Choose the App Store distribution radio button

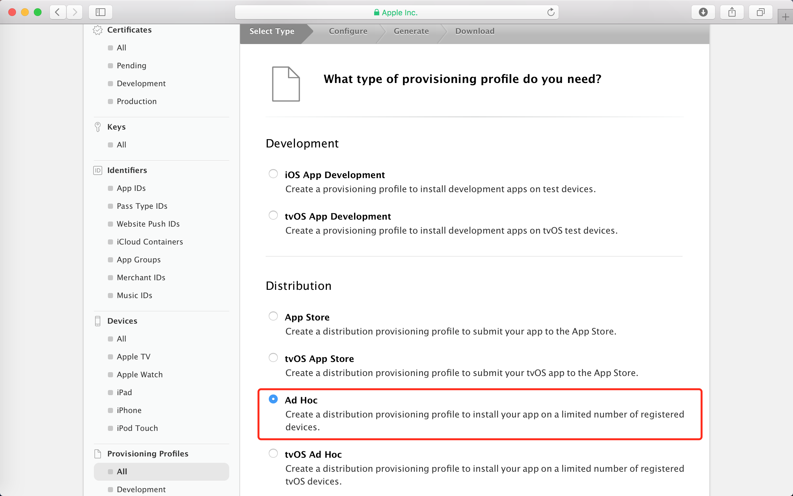(273, 316)
